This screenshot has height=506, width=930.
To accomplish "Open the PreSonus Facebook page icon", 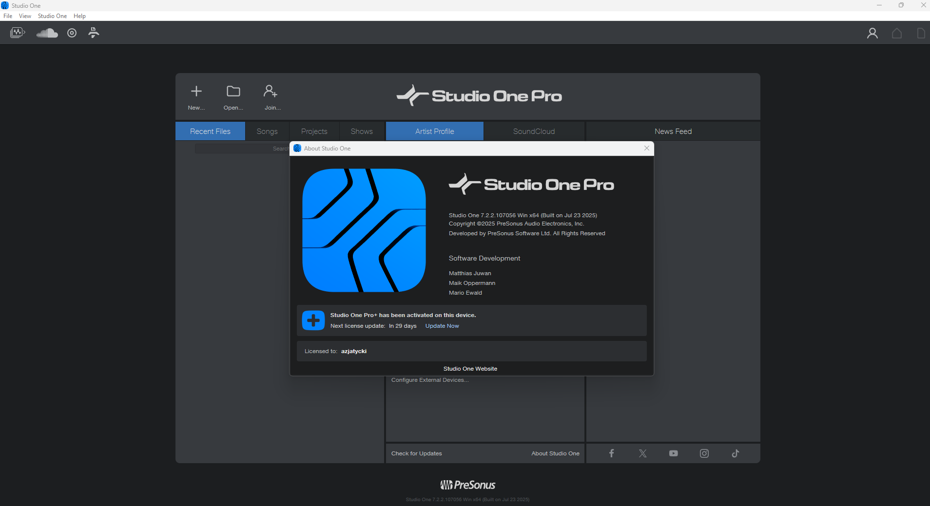I will (612, 453).
